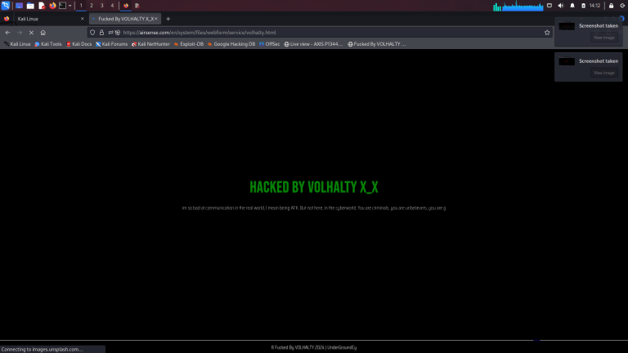This screenshot has width=628, height=353.
Task: Open the notifications bell icon
Action: coord(572,6)
